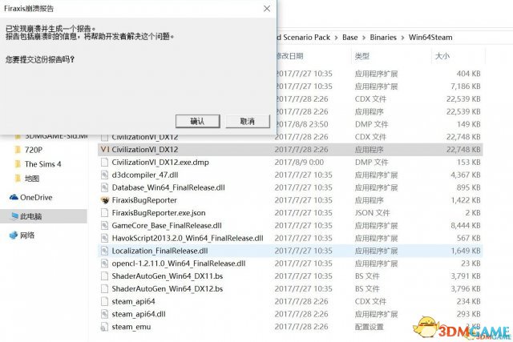Select 此电脑 in the navigation pane
Screen dimensions: 513x342
(31, 216)
